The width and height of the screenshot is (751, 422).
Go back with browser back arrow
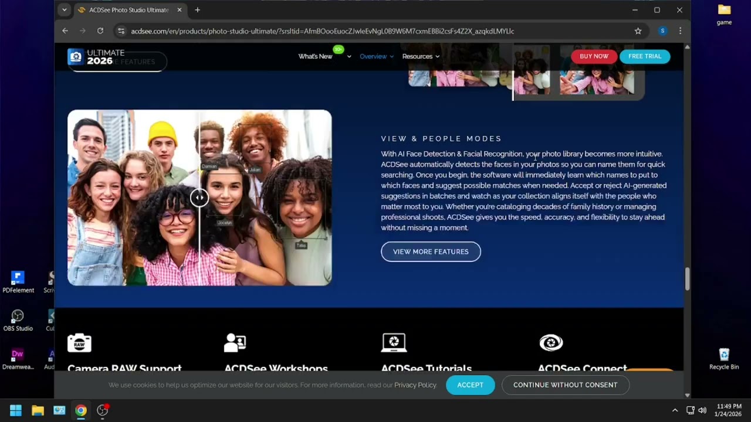click(65, 31)
